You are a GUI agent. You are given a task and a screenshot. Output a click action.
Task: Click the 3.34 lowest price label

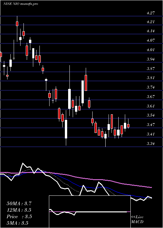point(150,144)
